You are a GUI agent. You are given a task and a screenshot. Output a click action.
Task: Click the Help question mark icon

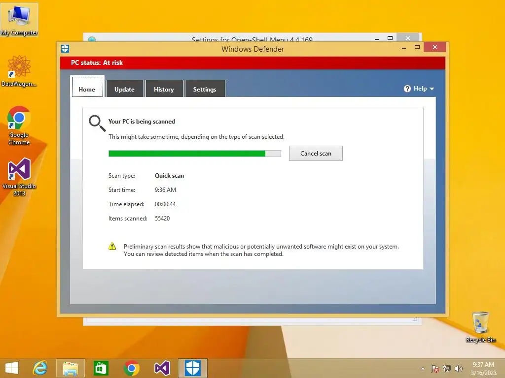(x=407, y=89)
